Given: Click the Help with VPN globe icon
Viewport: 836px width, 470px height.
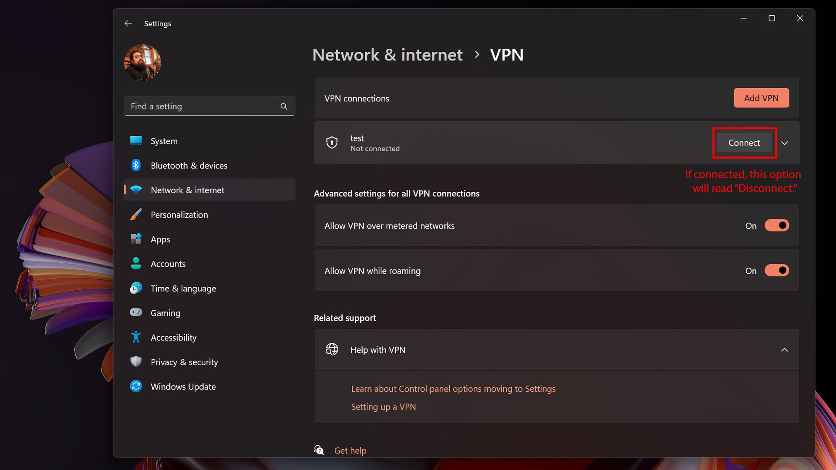Looking at the screenshot, I should point(332,349).
